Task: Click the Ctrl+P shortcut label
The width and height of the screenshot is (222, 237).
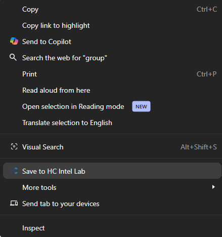Action: (206, 74)
